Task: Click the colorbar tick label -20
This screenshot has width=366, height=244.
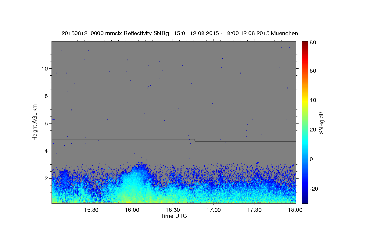Action: point(314,189)
